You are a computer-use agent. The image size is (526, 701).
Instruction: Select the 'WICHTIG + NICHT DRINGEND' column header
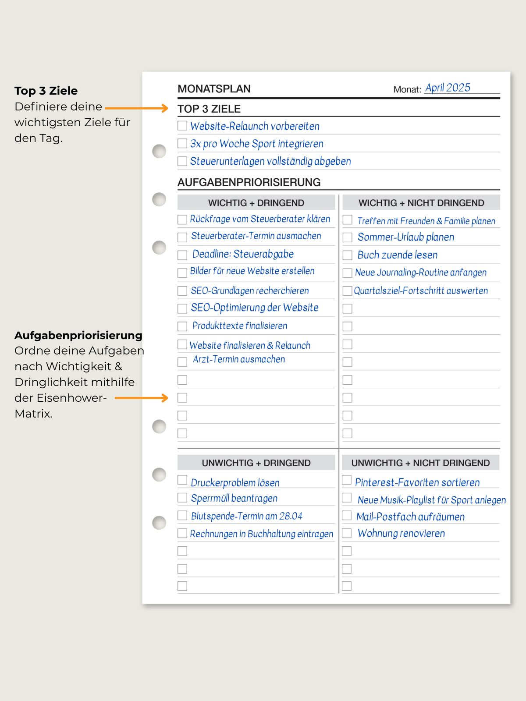(x=421, y=203)
